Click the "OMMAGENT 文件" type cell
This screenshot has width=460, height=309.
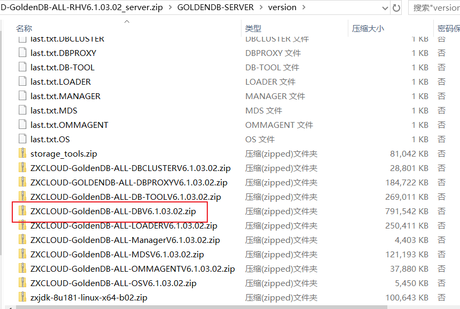click(x=279, y=125)
